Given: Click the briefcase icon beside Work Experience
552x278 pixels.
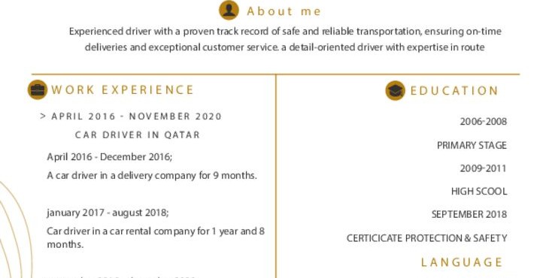Looking at the screenshot, I should coord(38,89).
